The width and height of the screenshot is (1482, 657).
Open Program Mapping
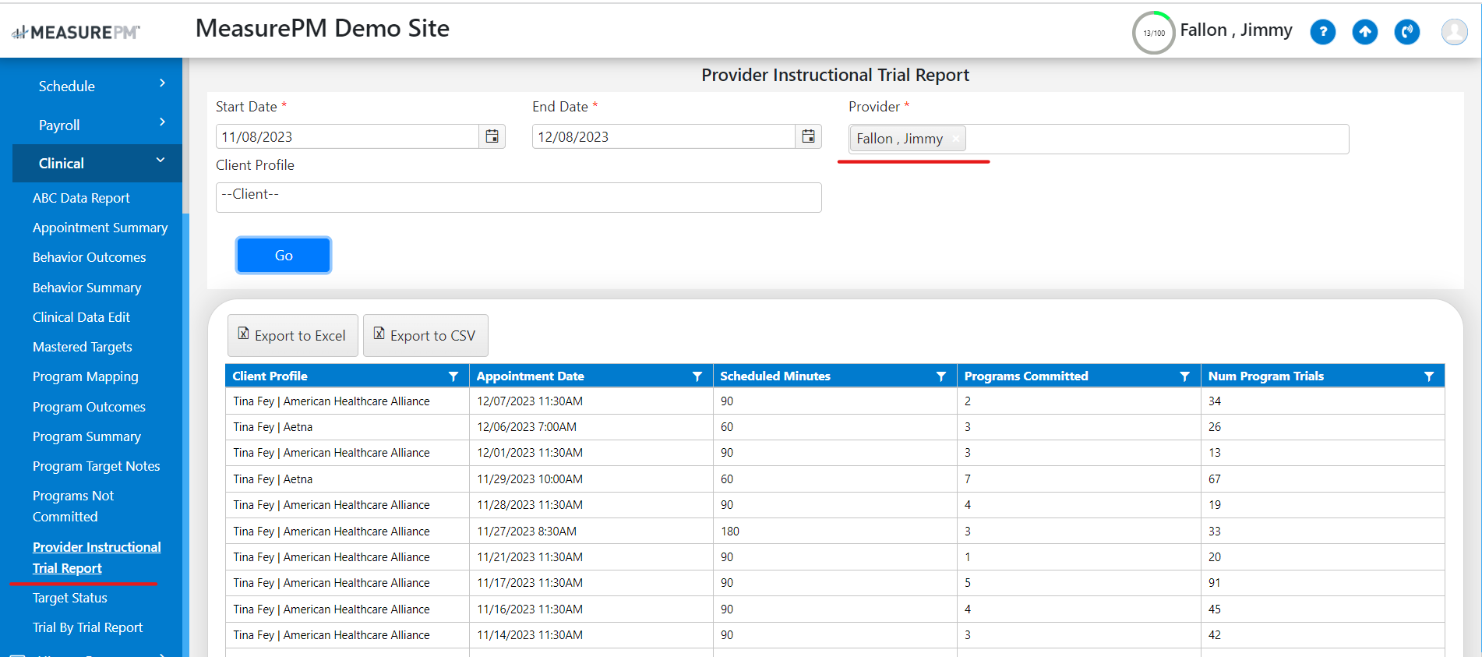point(86,376)
